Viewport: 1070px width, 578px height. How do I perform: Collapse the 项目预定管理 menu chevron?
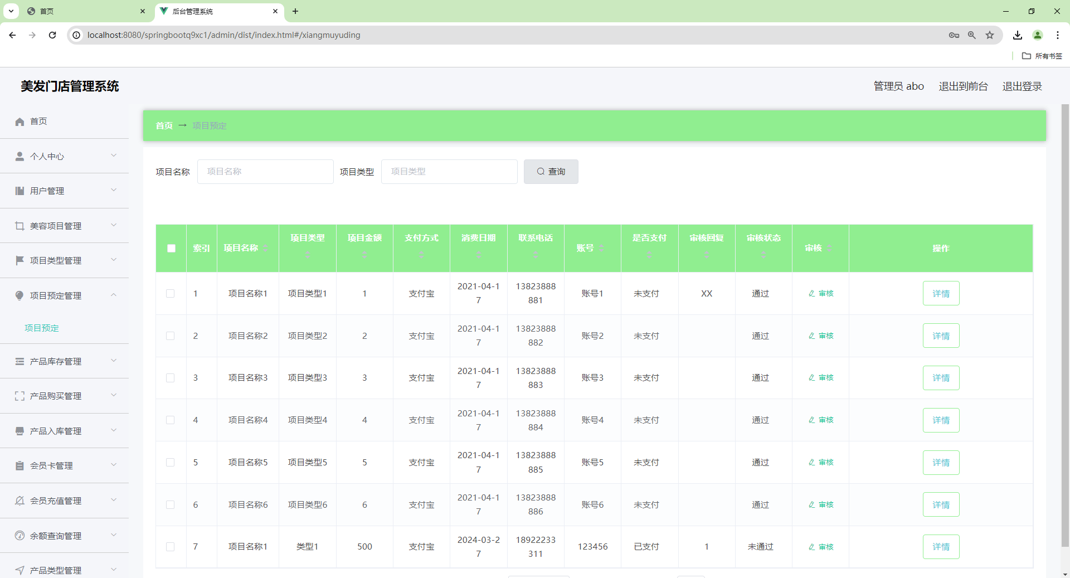click(x=114, y=295)
